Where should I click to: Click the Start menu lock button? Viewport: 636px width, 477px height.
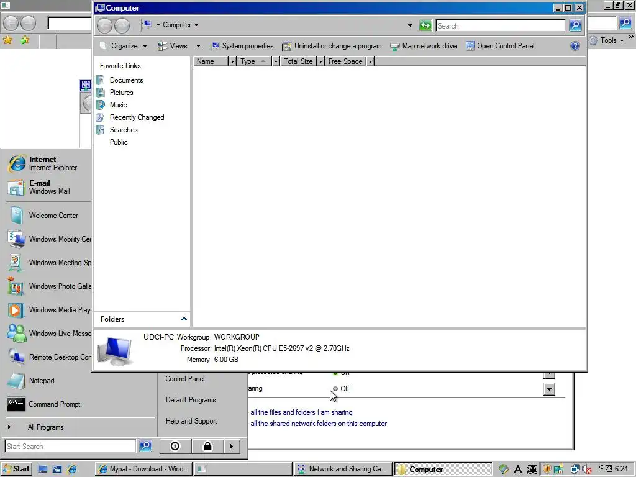(x=207, y=446)
